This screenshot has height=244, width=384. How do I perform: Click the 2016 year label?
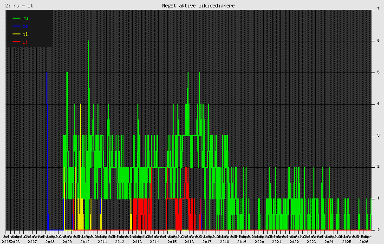click(189, 242)
